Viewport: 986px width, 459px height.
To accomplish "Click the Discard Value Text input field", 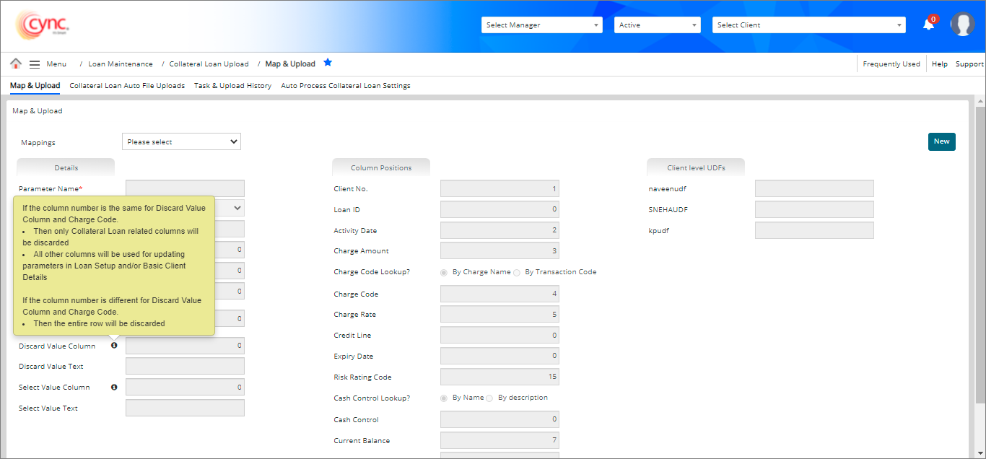I will pyautogui.click(x=185, y=367).
